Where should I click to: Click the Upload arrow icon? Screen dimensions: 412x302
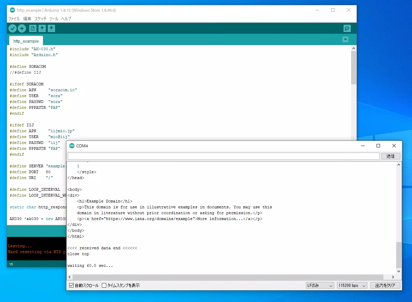point(22,29)
